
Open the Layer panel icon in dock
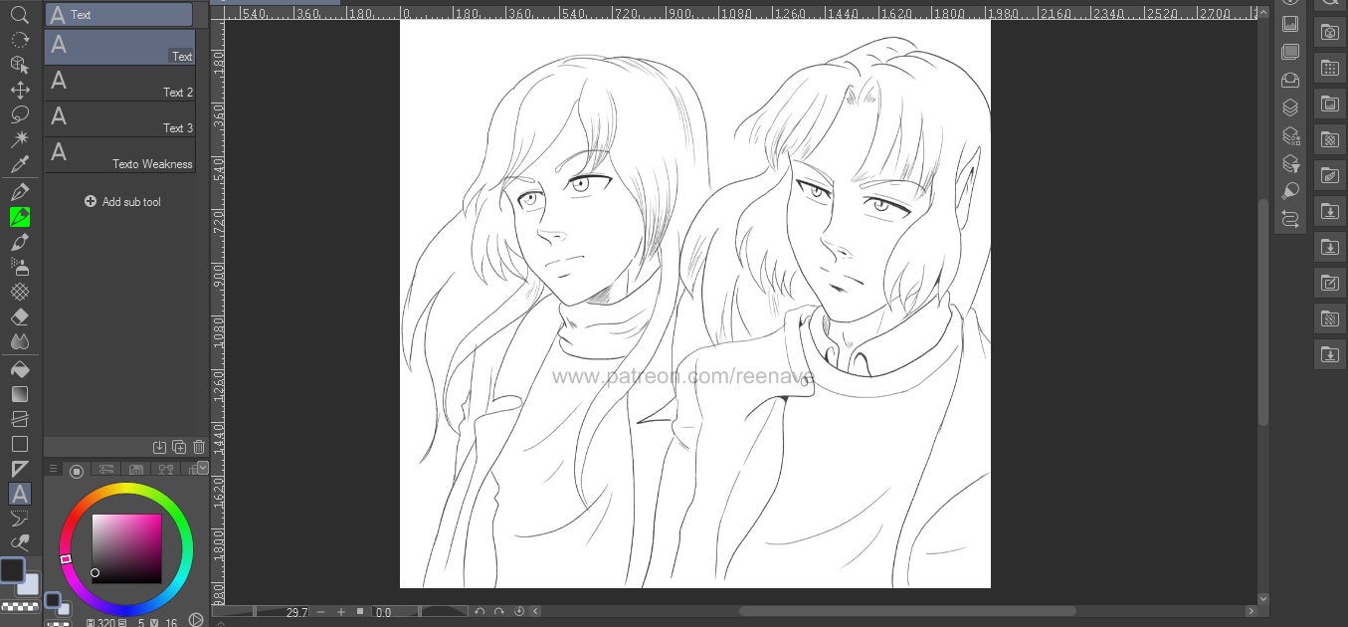coord(1290,107)
